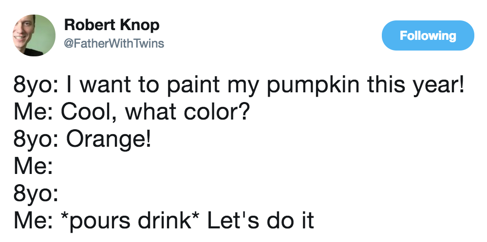Image resolution: width=487 pixels, height=242 pixels.
Task: Click Robert Knop's profile avatar photo
Action: click(x=34, y=35)
